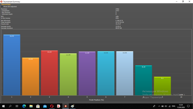Check the battery status icon

pyautogui.click(x=163, y=106)
